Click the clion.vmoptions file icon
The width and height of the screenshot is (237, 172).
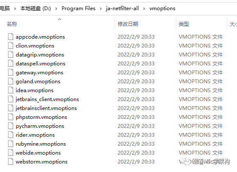(11, 45)
